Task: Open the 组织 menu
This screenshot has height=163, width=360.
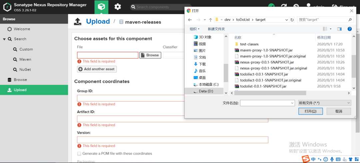Action: point(195,29)
